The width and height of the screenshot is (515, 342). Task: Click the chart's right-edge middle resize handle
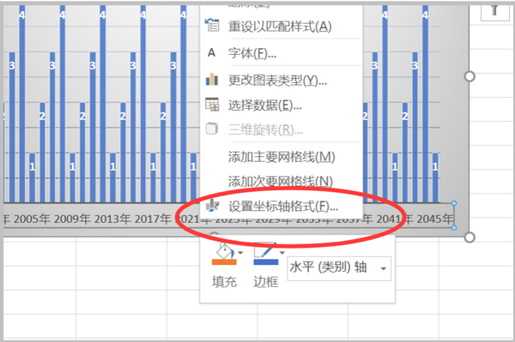470,76
